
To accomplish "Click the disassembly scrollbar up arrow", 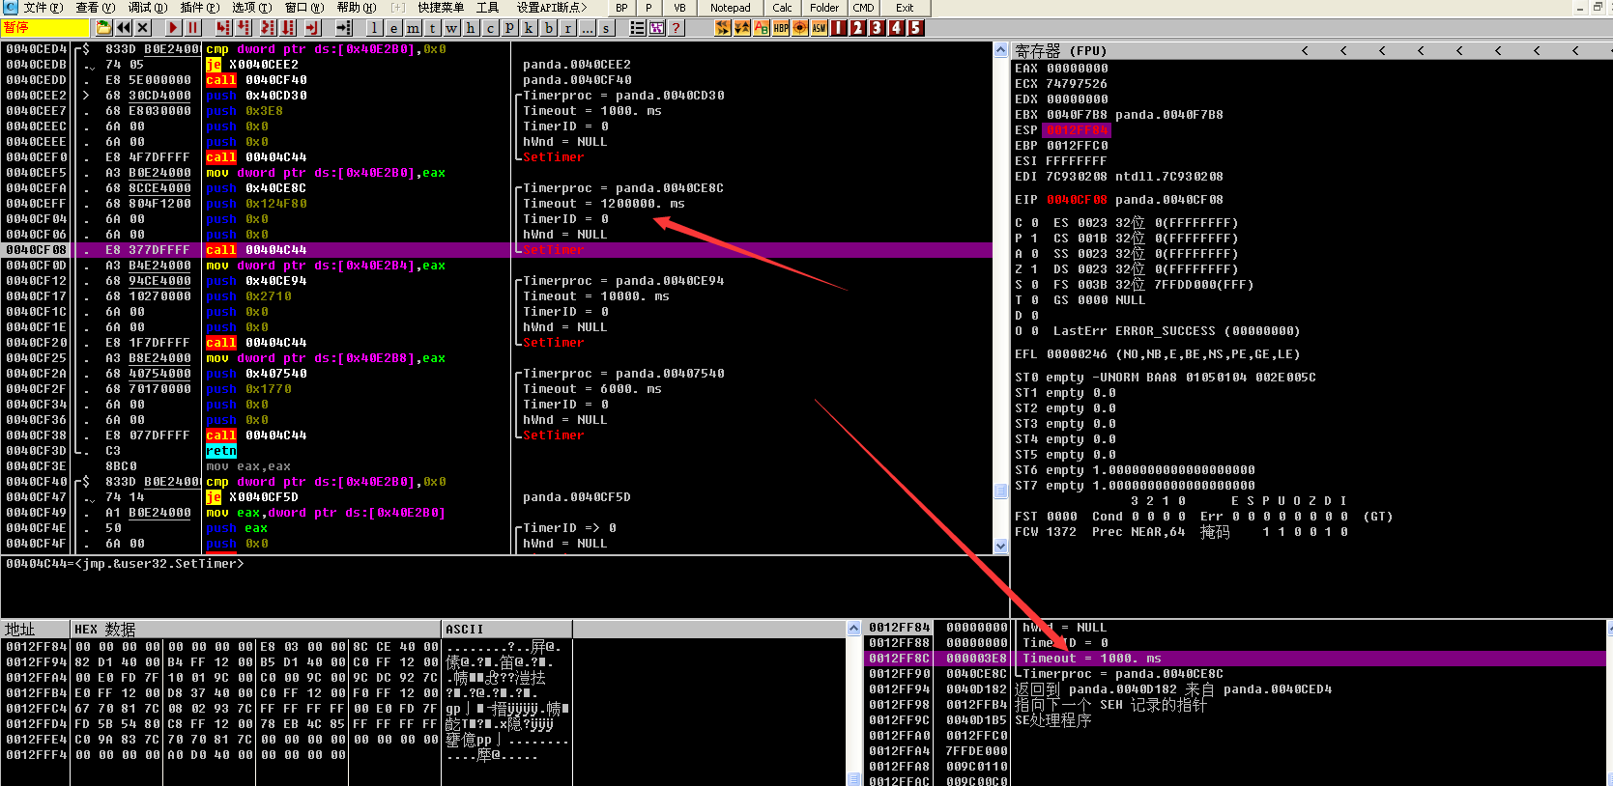I will [x=1000, y=49].
